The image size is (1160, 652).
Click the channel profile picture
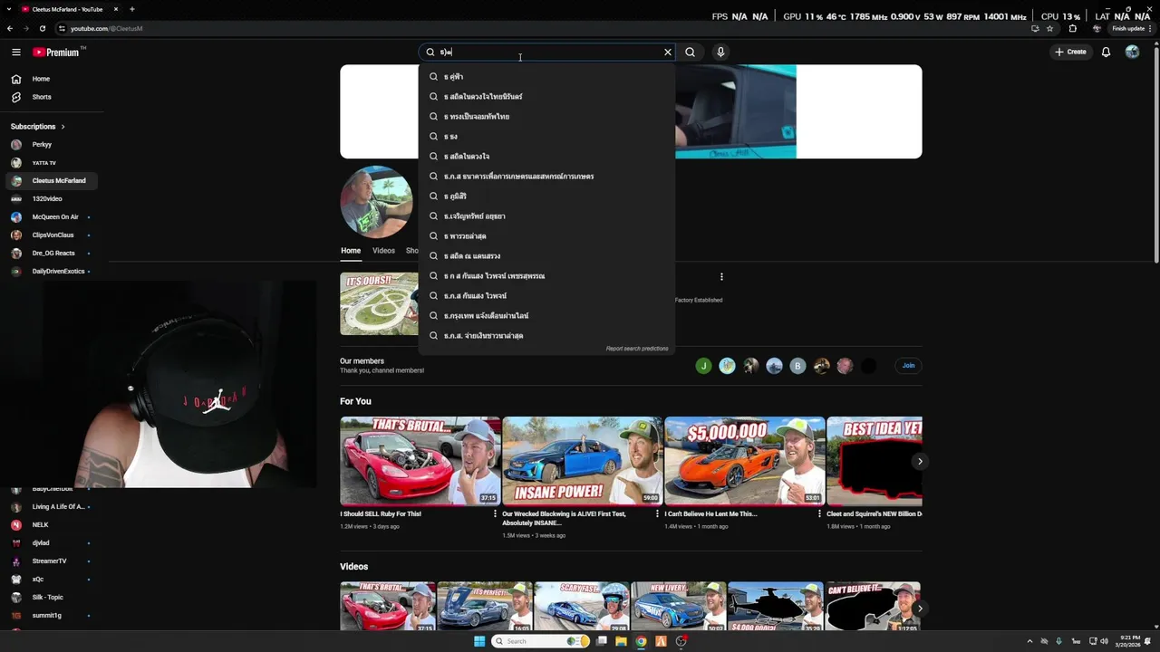click(377, 202)
